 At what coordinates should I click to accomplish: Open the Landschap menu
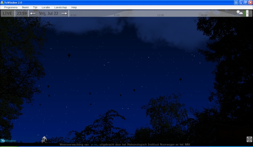click(x=60, y=8)
